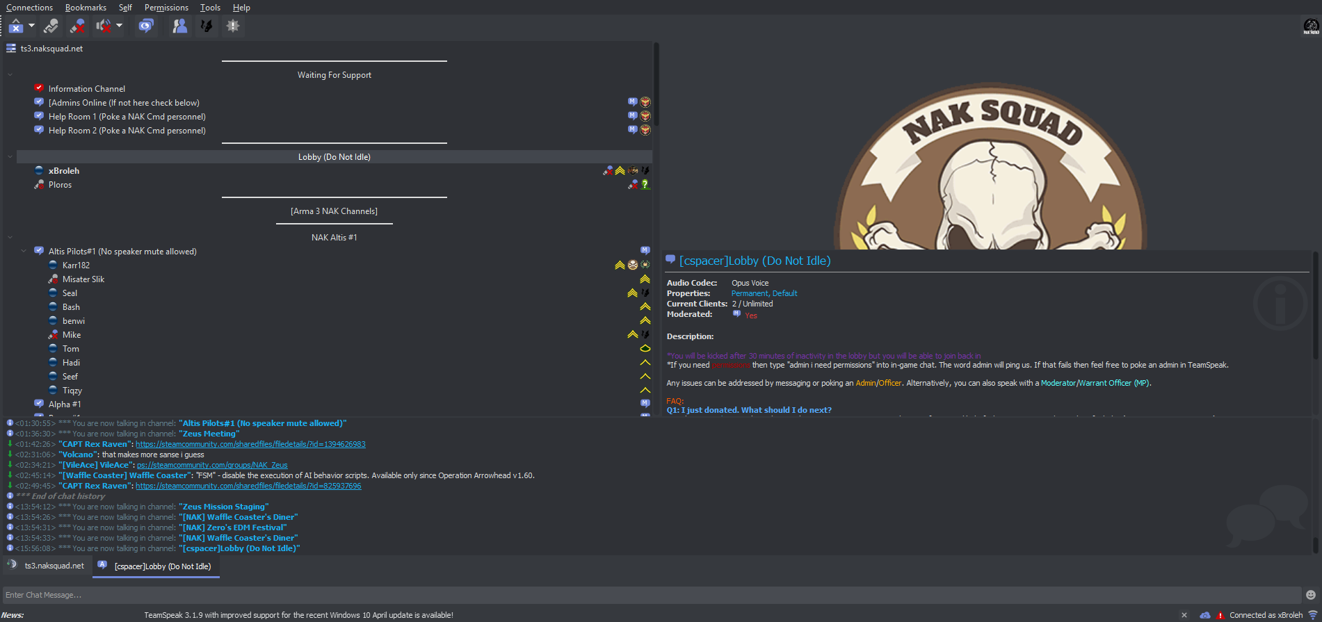This screenshot has height=622, width=1322.
Task: Click Misater Slik's muted mic icon
Action: pyautogui.click(x=53, y=279)
